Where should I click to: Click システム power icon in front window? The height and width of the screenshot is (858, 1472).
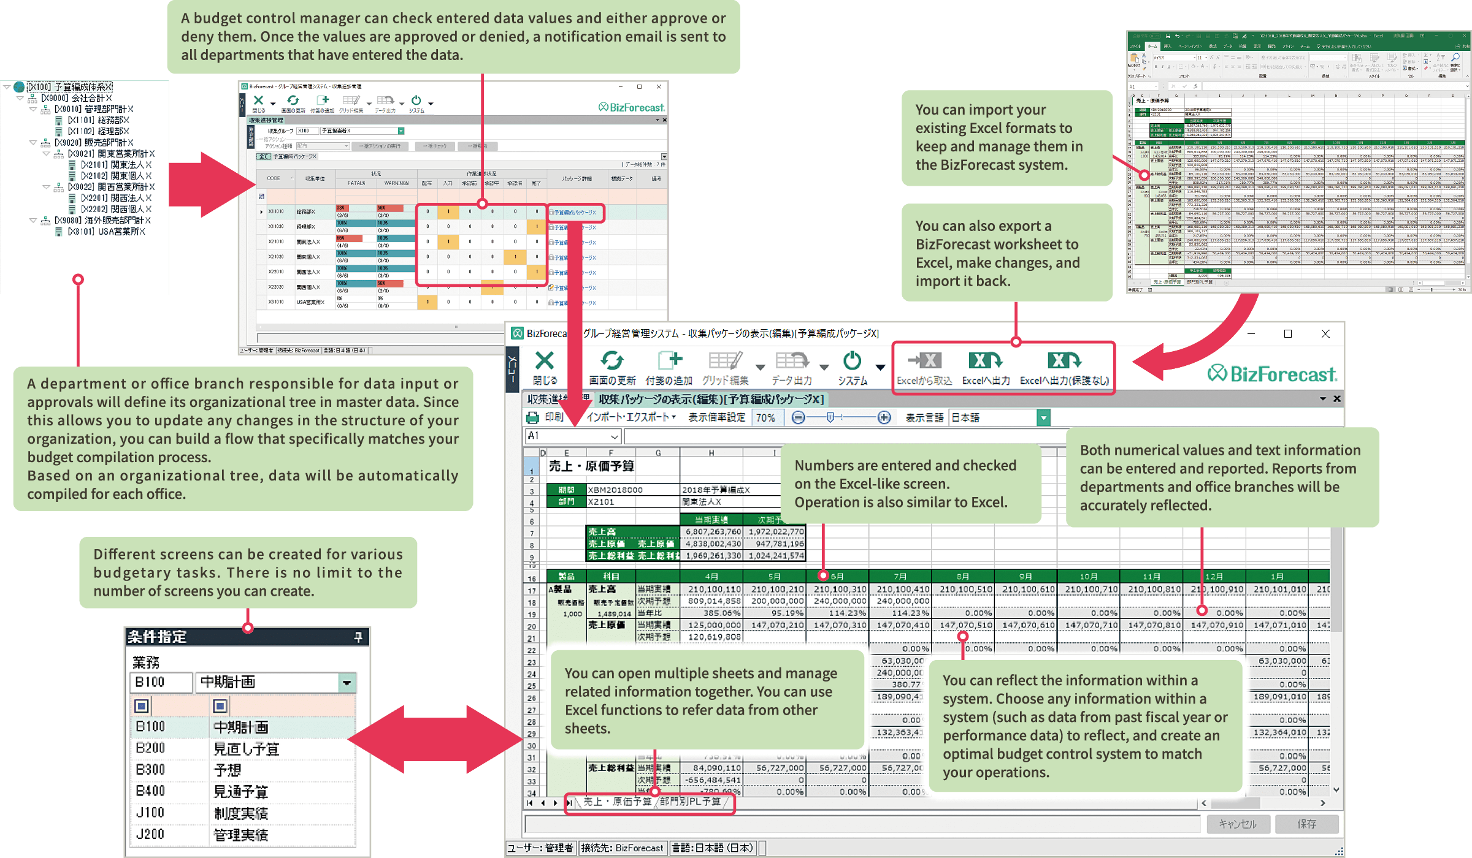pos(852,360)
